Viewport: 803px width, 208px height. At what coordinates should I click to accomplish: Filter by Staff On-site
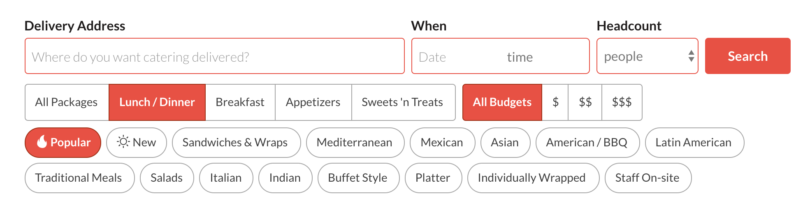pos(648,178)
